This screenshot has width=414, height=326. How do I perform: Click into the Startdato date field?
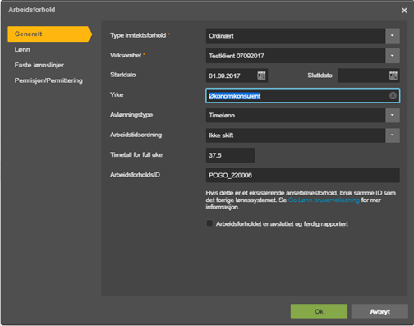pyautogui.click(x=232, y=76)
